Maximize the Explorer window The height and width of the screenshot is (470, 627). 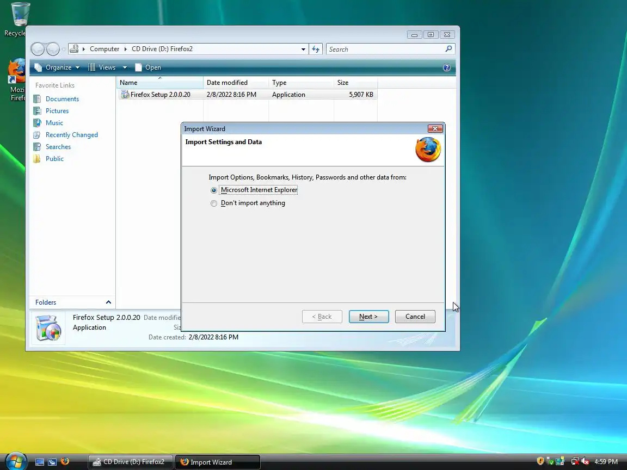pos(431,35)
